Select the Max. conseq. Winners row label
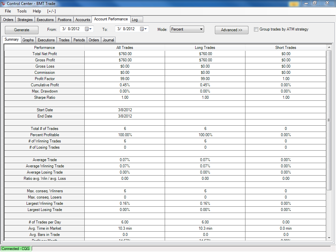This screenshot has width=336, height=252. [x=45, y=191]
